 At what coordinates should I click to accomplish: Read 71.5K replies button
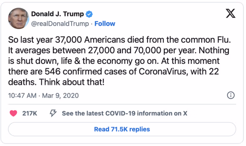coord(122,129)
